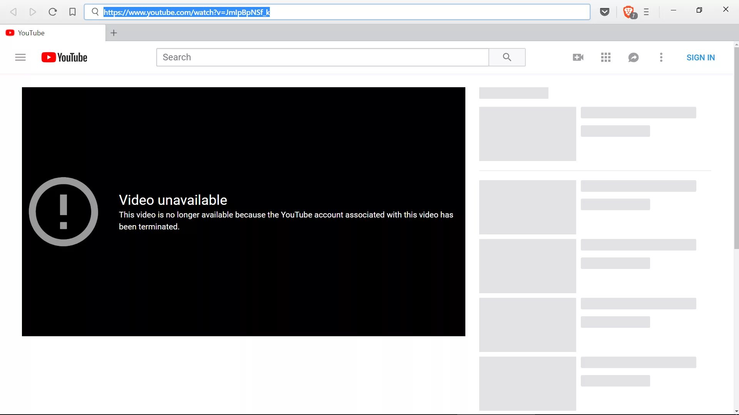
Task: Open the new browser tab plus button
Action: click(114, 33)
